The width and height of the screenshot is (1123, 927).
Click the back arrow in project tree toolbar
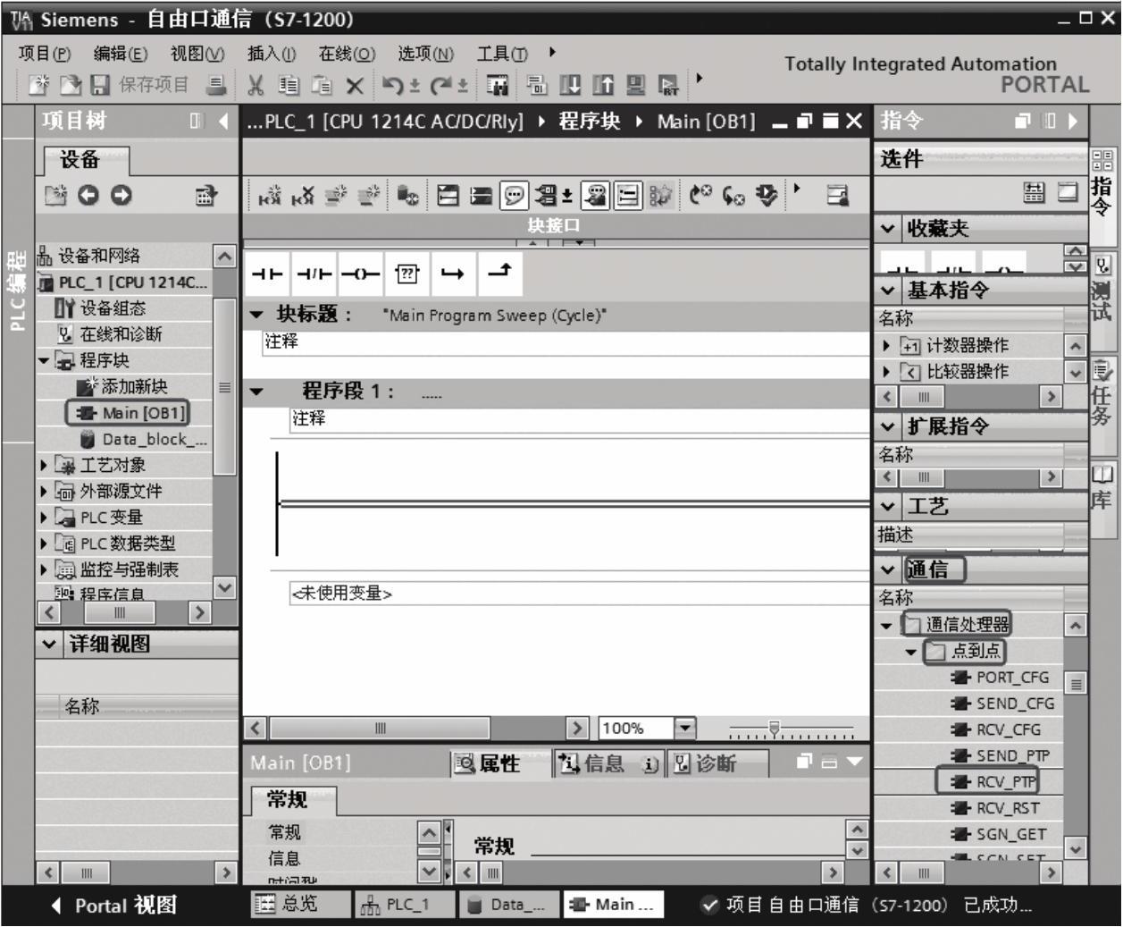pos(88,195)
